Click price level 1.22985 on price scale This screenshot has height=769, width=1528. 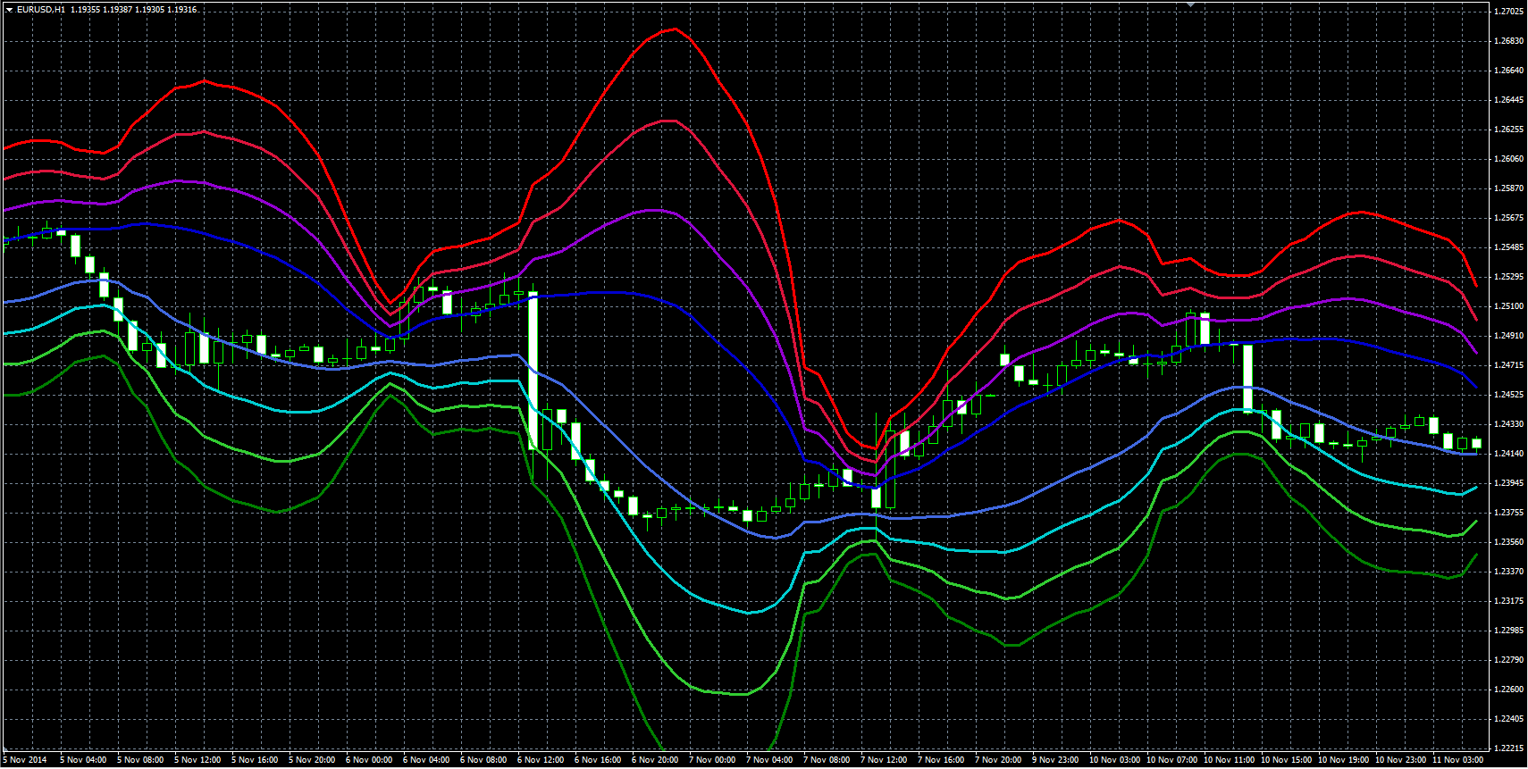(x=1508, y=631)
